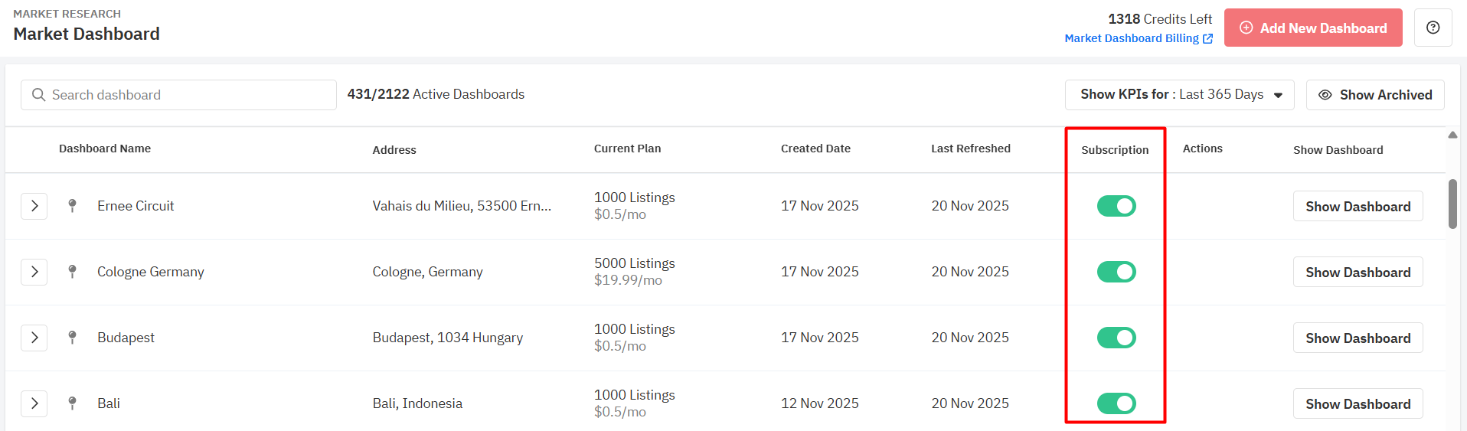Click the pin icon beside Bali
1467x431 pixels.
pyautogui.click(x=72, y=403)
